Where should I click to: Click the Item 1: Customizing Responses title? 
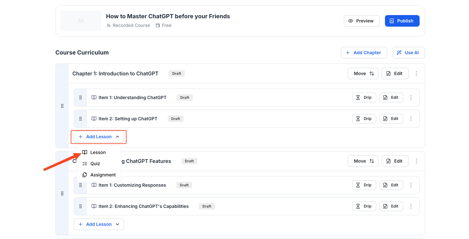(132, 185)
